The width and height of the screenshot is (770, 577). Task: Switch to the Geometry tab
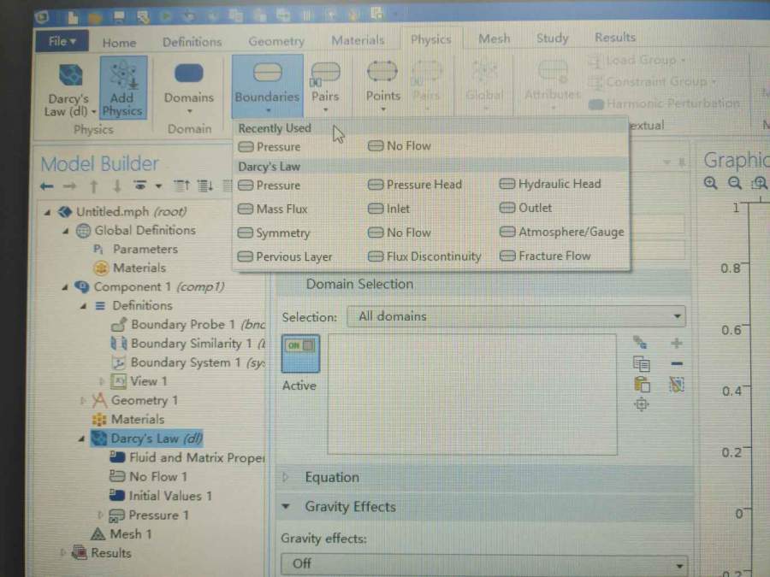click(276, 41)
